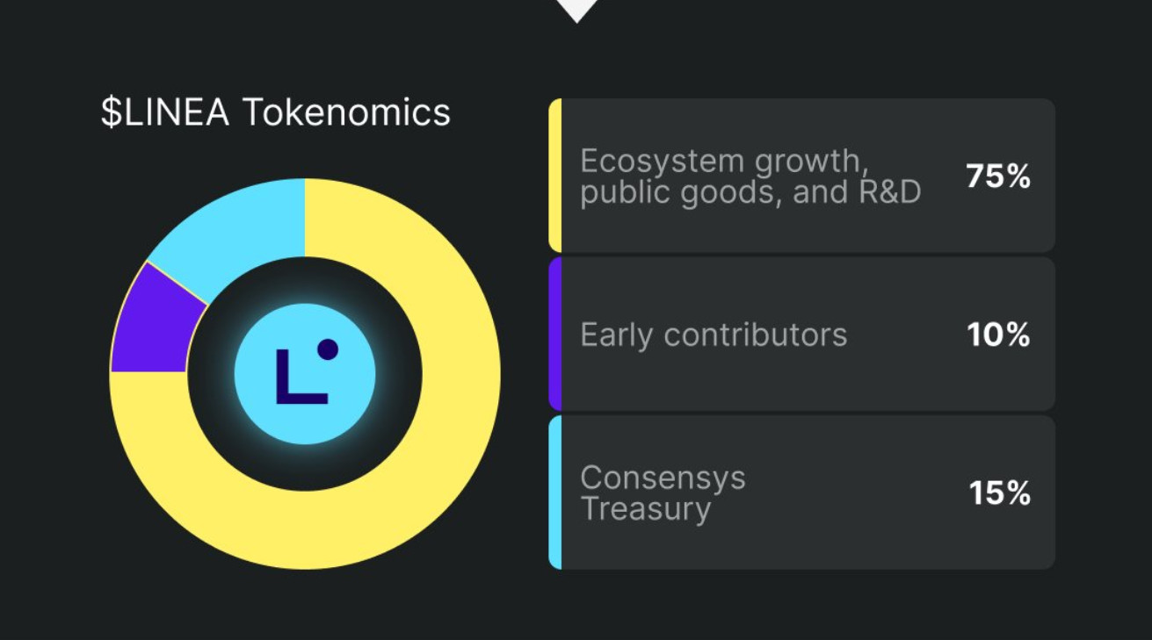The height and width of the screenshot is (640, 1152).
Task: Click the Linea logo in the donut center
Action: point(305,374)
